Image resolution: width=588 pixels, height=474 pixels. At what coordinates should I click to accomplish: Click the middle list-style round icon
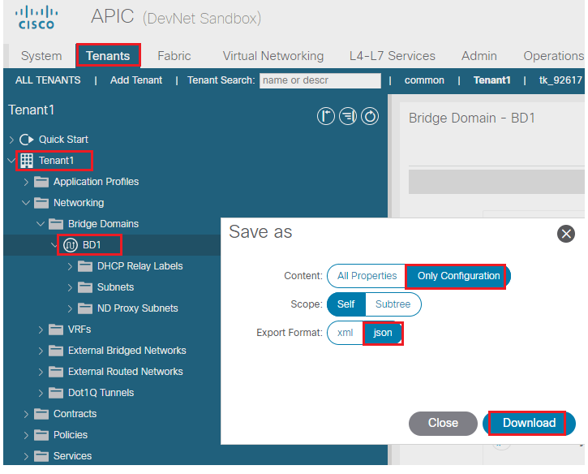(348, 116)
